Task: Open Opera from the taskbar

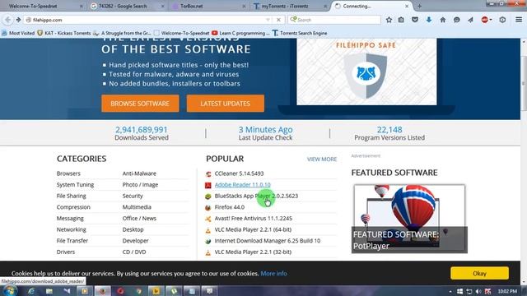Action: [x=120, y=291]
